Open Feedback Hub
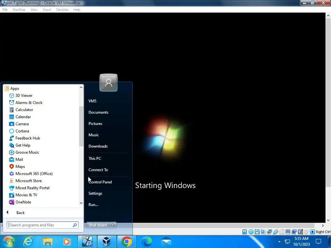 pyautogui.click(x=25, y=138)
